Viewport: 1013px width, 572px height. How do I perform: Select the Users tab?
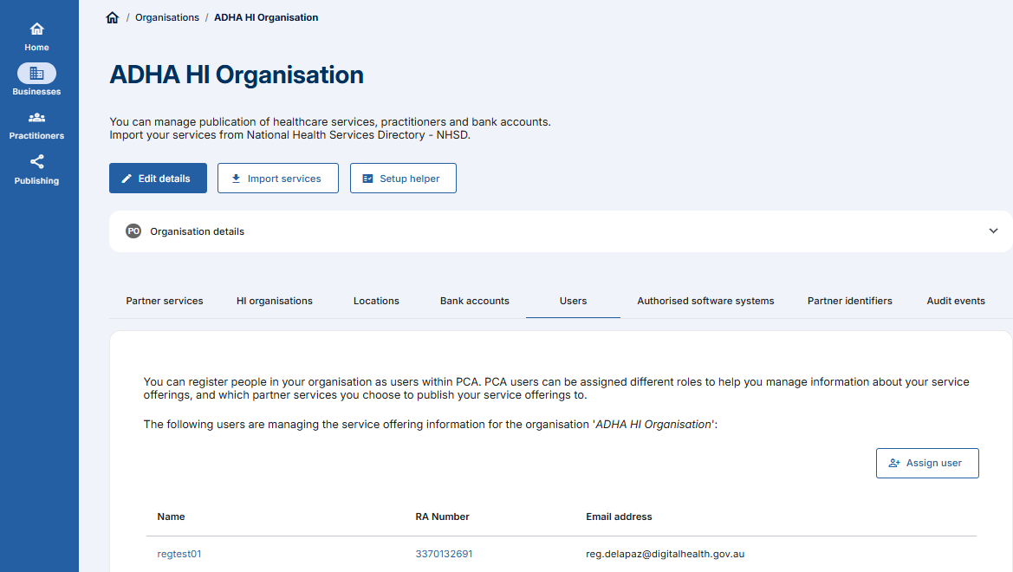point(573,302)
